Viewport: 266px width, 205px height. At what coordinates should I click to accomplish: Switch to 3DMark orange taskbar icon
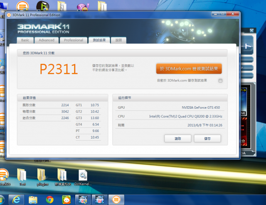[116, 200]
